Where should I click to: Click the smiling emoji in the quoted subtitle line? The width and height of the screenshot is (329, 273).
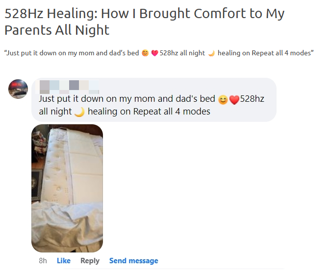pyautogui.click(x=145, y=53)
